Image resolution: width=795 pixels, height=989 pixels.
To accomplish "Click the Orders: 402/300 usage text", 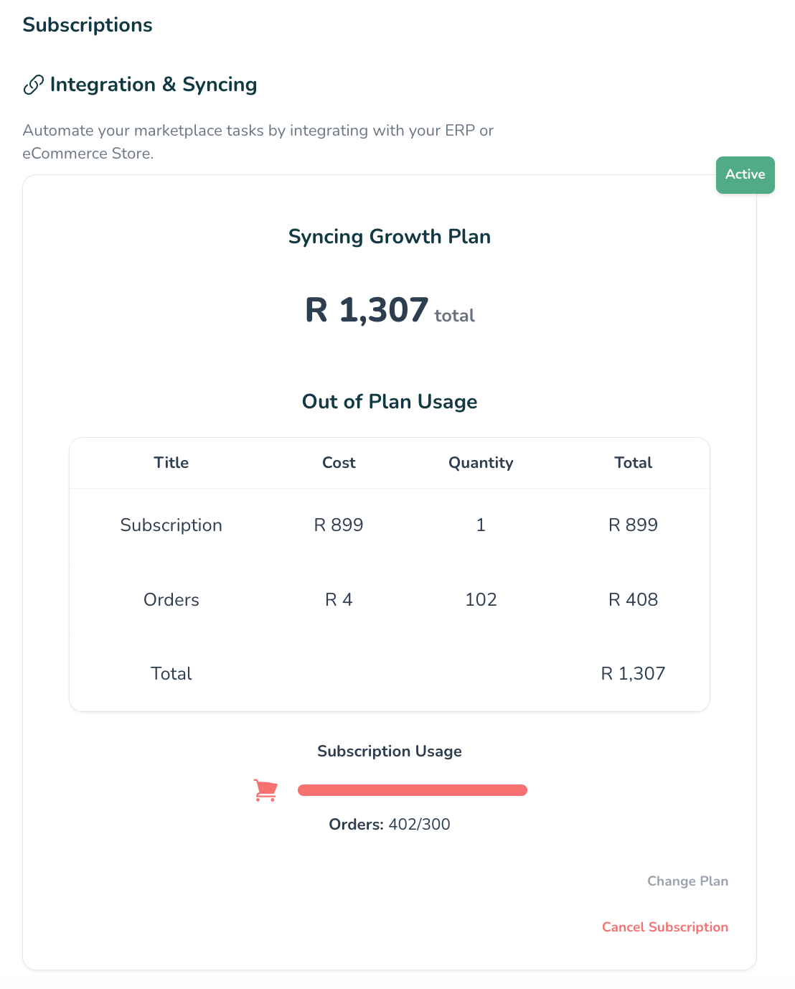I will coord(390,825).
